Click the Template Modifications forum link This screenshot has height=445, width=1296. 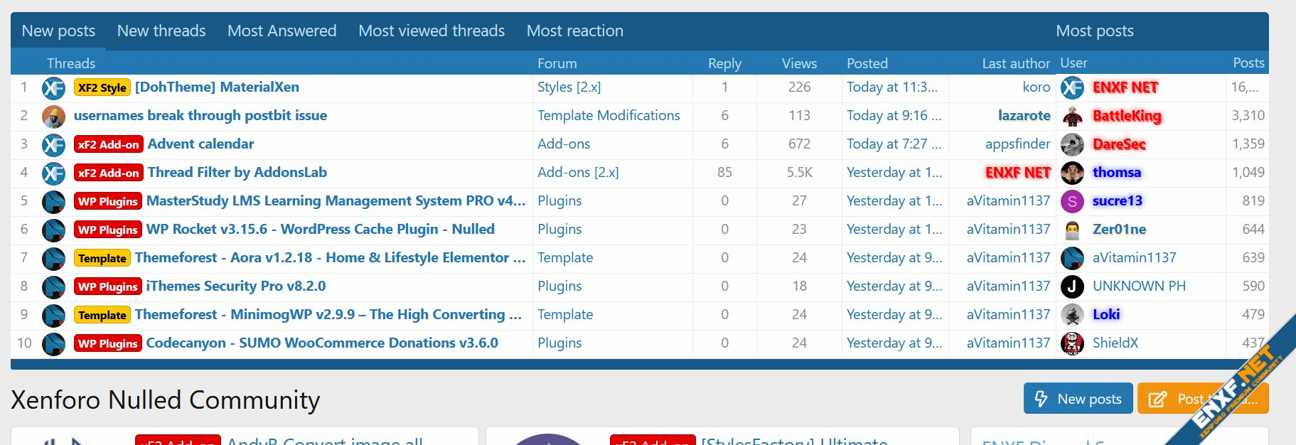tap(609, 116)
